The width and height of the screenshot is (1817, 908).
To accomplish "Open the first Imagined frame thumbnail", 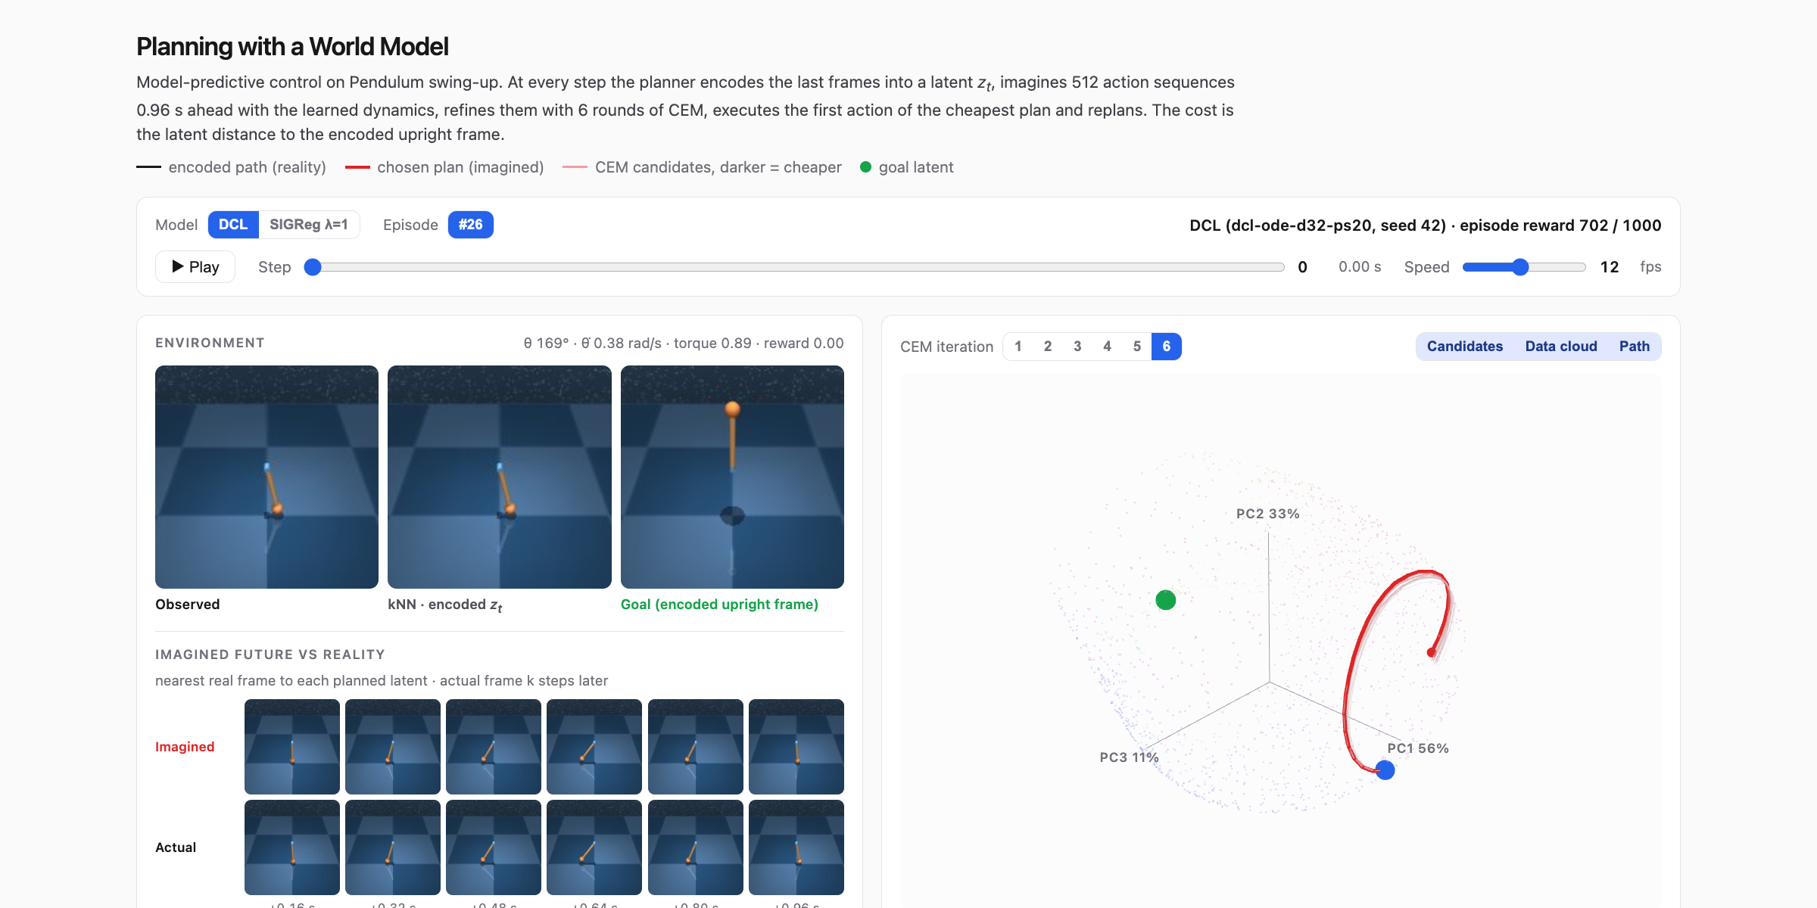I will pos(292,747).
